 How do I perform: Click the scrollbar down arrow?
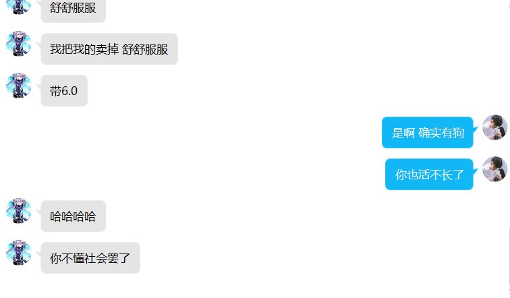click(509, 291)
